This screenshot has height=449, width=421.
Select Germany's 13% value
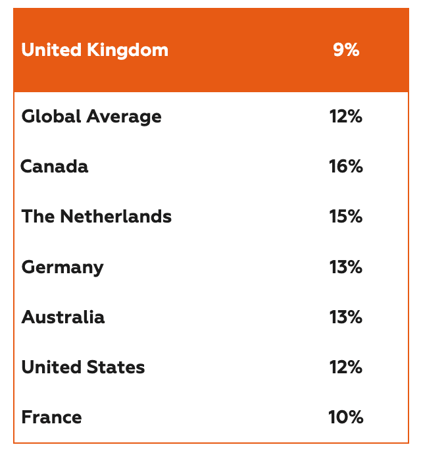(346, 267)
